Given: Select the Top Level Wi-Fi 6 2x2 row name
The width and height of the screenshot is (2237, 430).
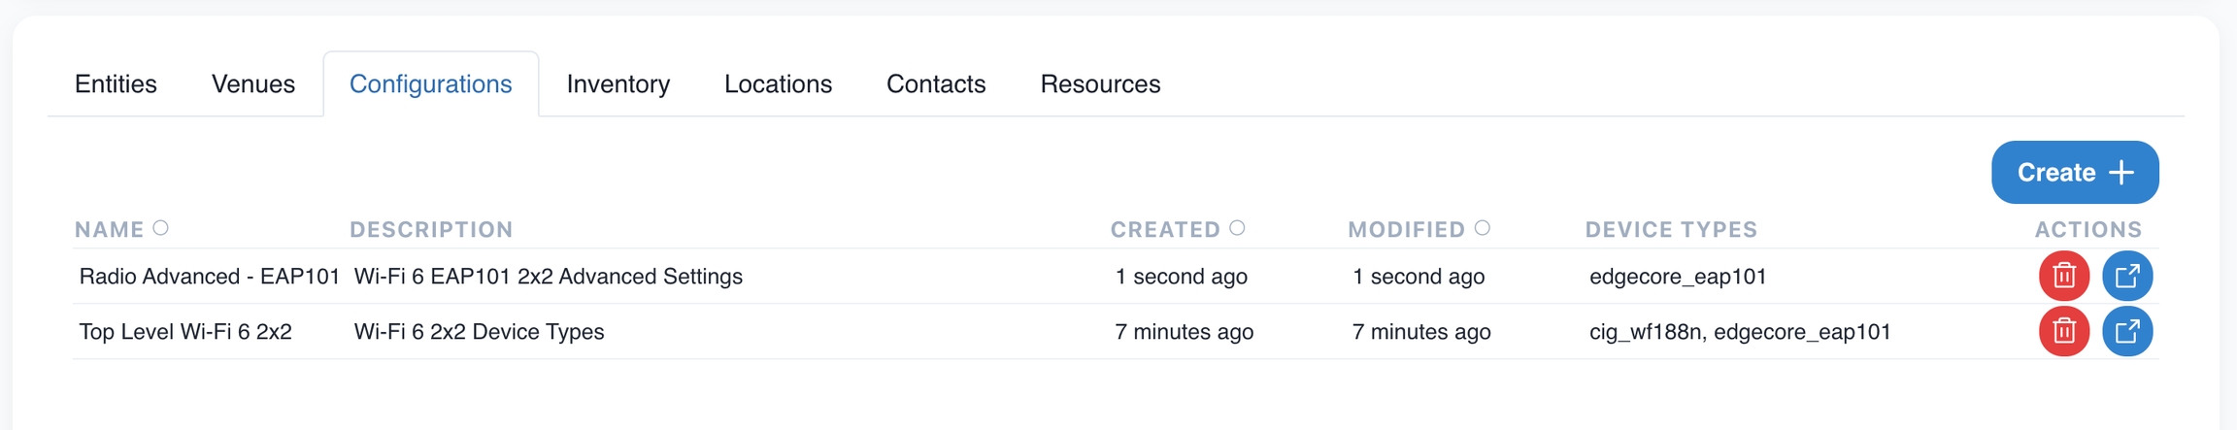Looking at the screenshot, I should pos(185,332).
